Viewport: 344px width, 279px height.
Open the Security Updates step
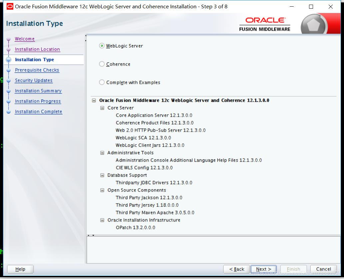point(34,80)
